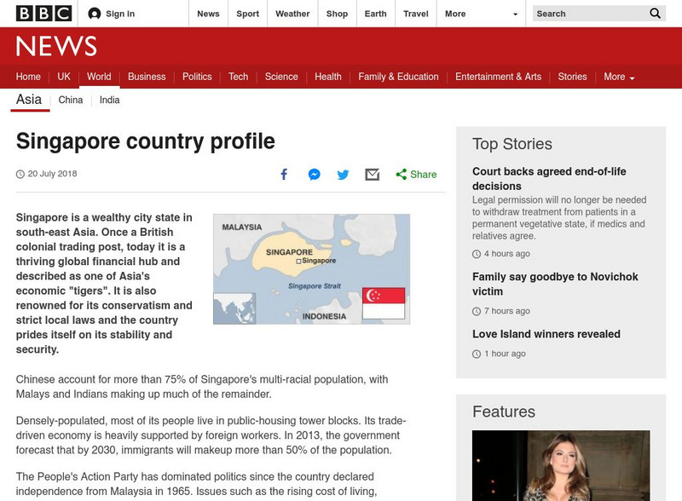Click the clock icon beside 20 July 2018
682x501 pixels.
pyautogui.click(x=20, y=175)
